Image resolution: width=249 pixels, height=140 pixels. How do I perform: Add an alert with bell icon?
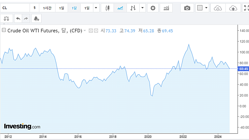click(x=36, y=19)
